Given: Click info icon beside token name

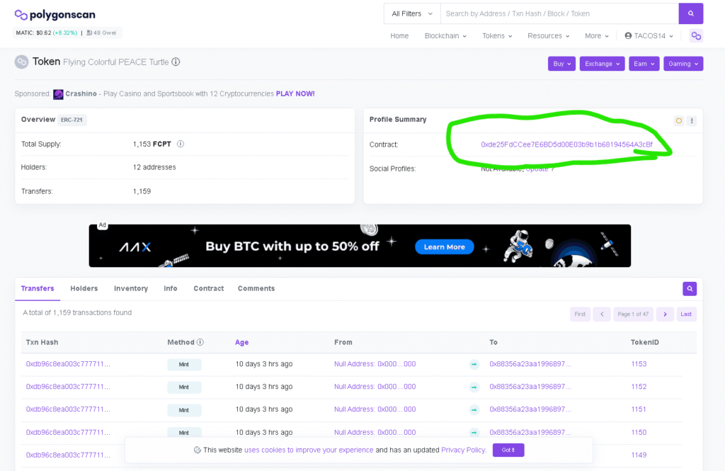Looking at the screenshot, I should 176,62.
